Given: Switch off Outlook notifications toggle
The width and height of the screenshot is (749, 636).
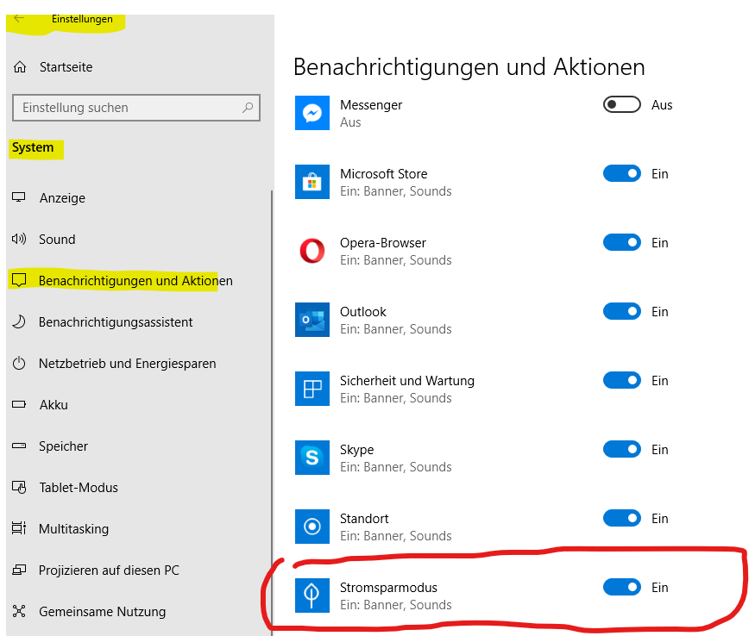Looking at the screenshot, I should coord(621,312).
